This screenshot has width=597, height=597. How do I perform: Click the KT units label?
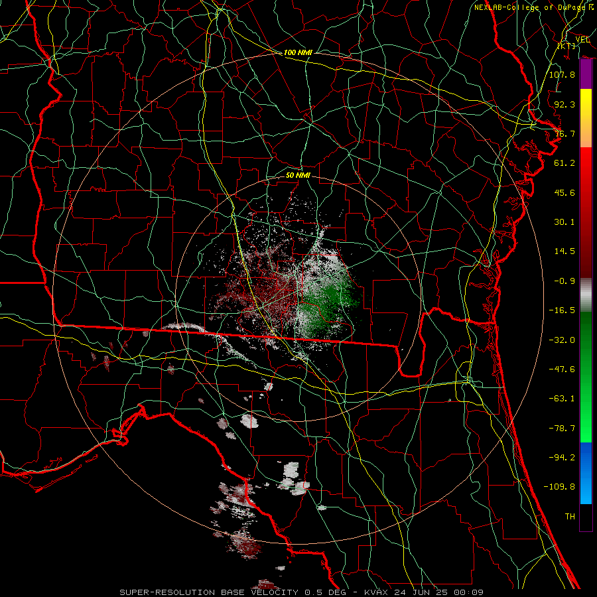(566, 46)
